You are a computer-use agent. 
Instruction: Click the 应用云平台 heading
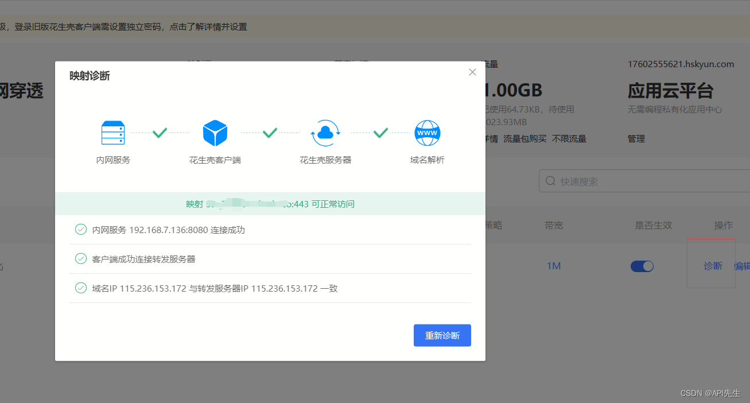pyautogui.click(x=671, y=91)
